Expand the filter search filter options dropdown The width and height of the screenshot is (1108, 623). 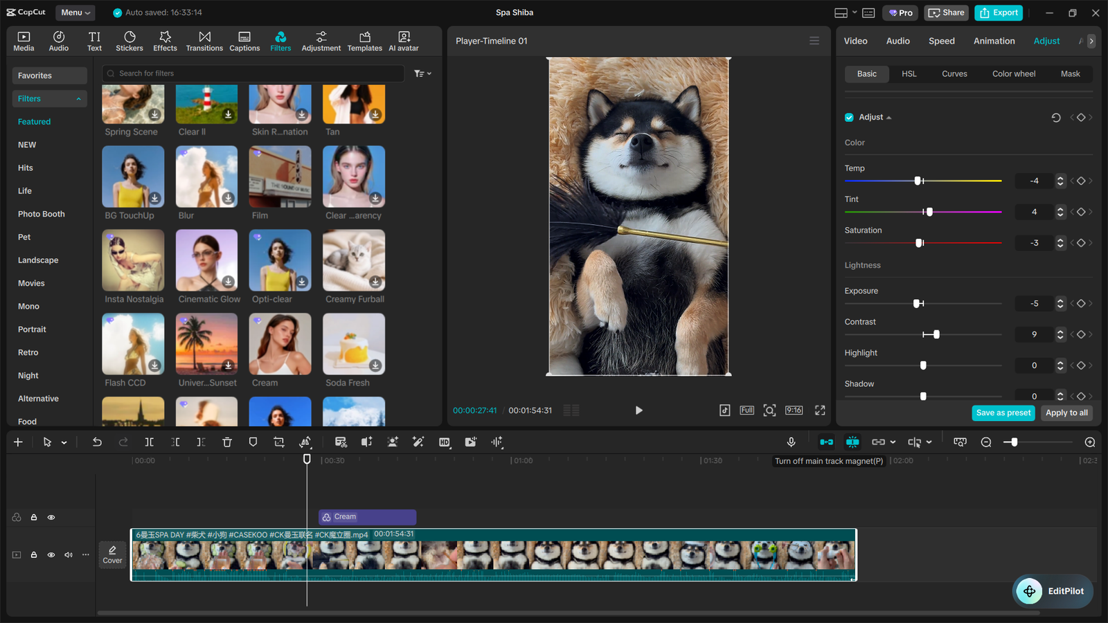(422, 73)
